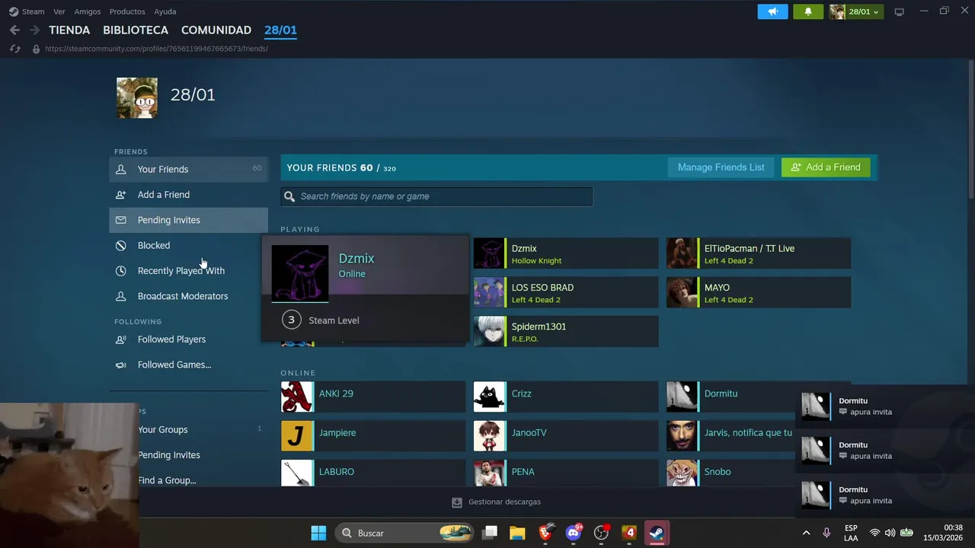Reload the page with refresh icon
The height and width of the screenshot is (548, 975).
(14, 49)
